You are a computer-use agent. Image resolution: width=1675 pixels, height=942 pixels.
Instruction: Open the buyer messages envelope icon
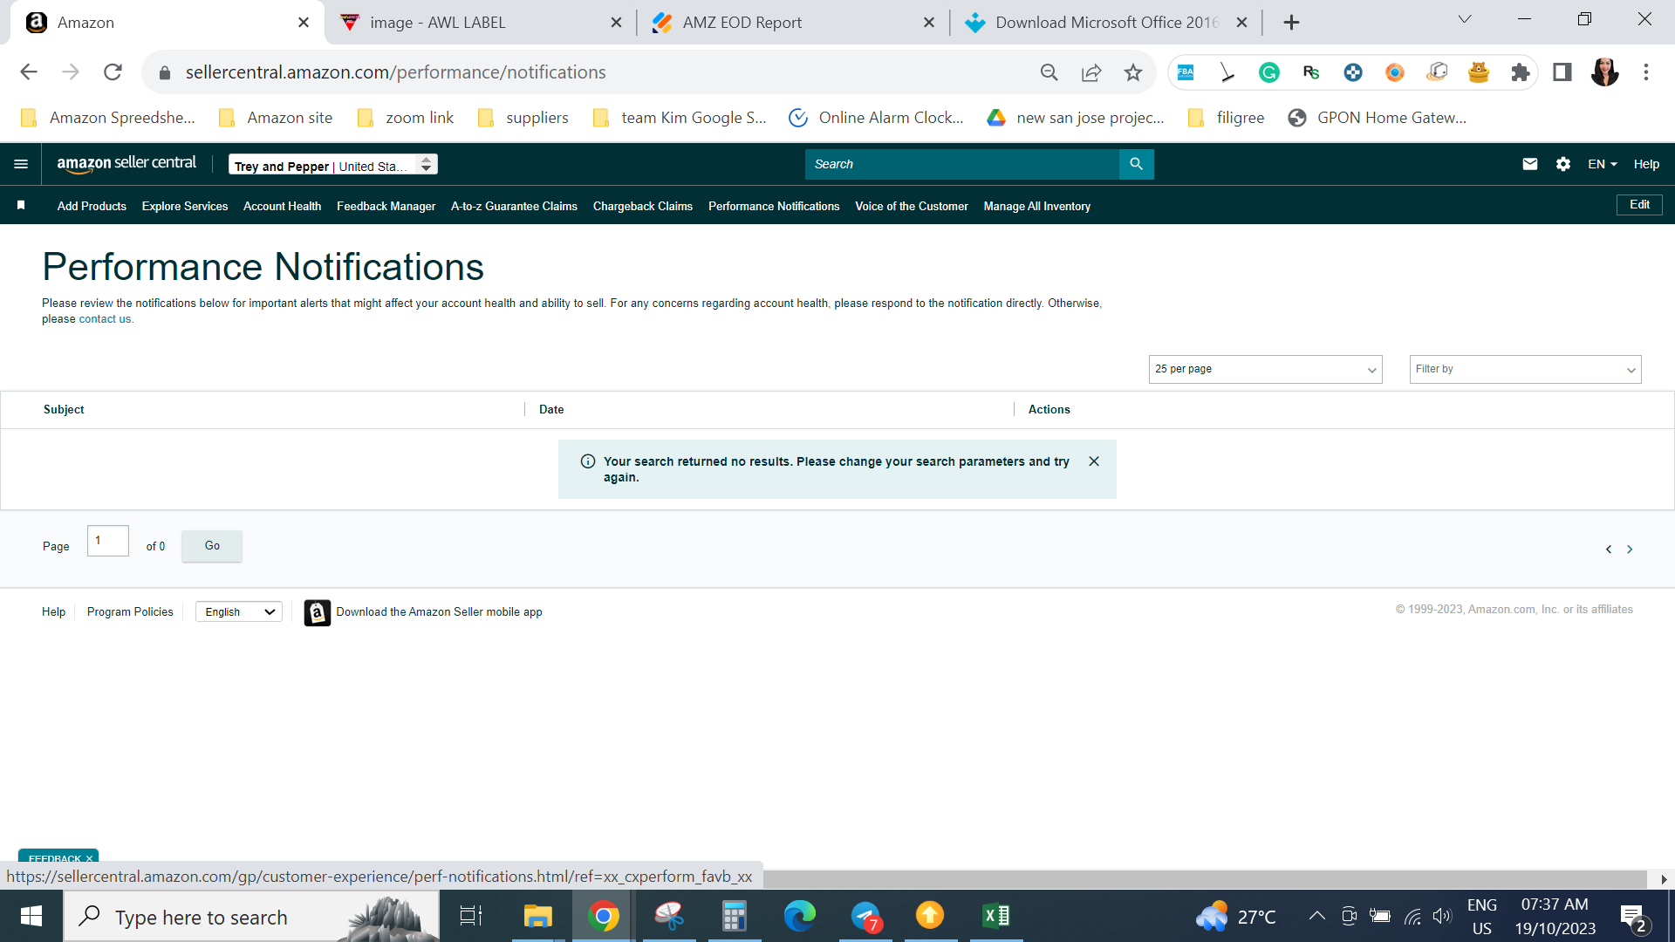(x=1529, y=164)
